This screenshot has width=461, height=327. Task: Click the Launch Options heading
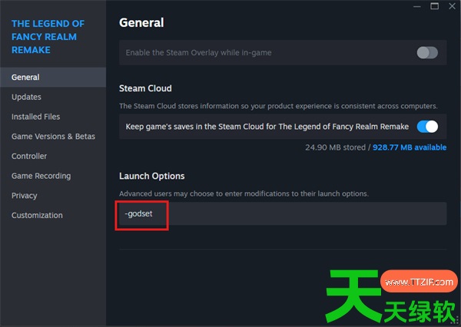coord(151,176)
